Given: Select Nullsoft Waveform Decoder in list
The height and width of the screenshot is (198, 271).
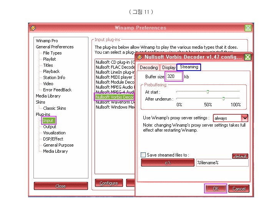Looking at the screenshot, I should [115, 102].
